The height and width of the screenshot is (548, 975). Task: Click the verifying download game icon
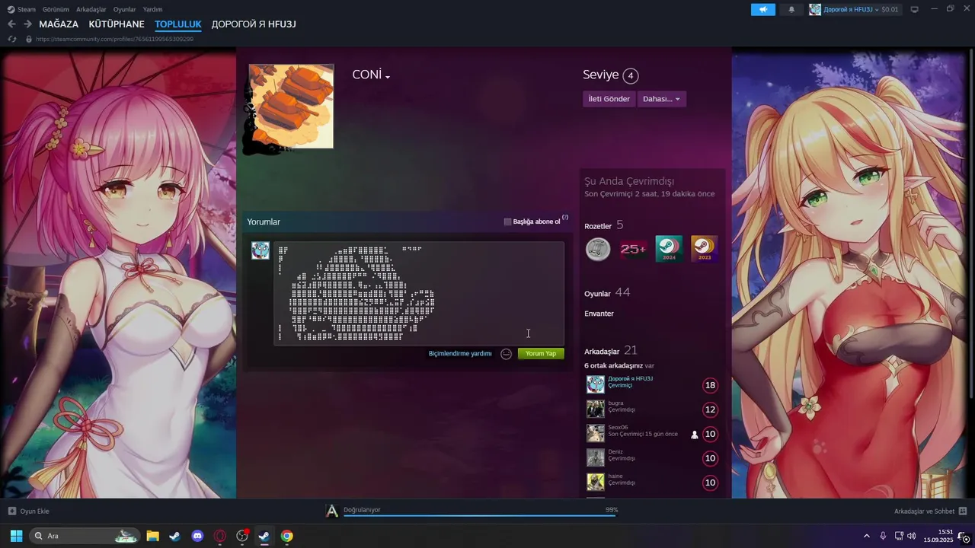point(332,511)
